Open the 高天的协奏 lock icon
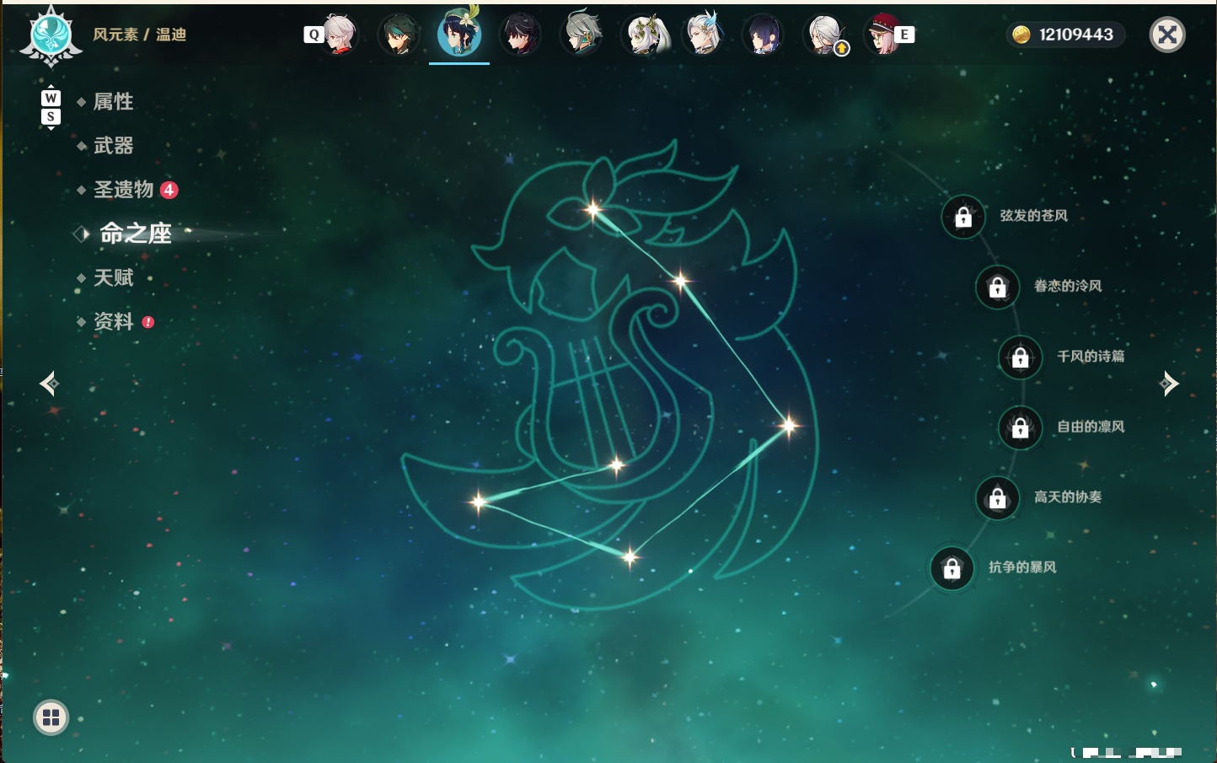Screen dimensions: 1217x763 997,498
